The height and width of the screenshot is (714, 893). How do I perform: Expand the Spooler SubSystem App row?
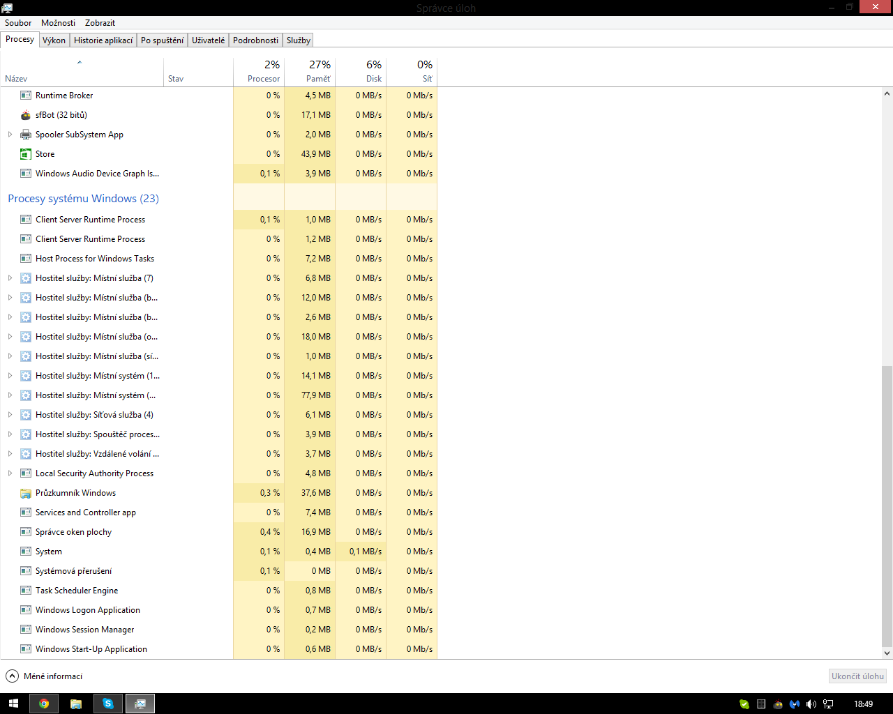(10, 135)
